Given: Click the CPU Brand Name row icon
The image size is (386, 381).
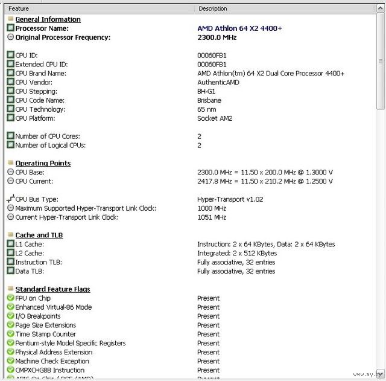Looking at the screenshot, I should point(10,72).
